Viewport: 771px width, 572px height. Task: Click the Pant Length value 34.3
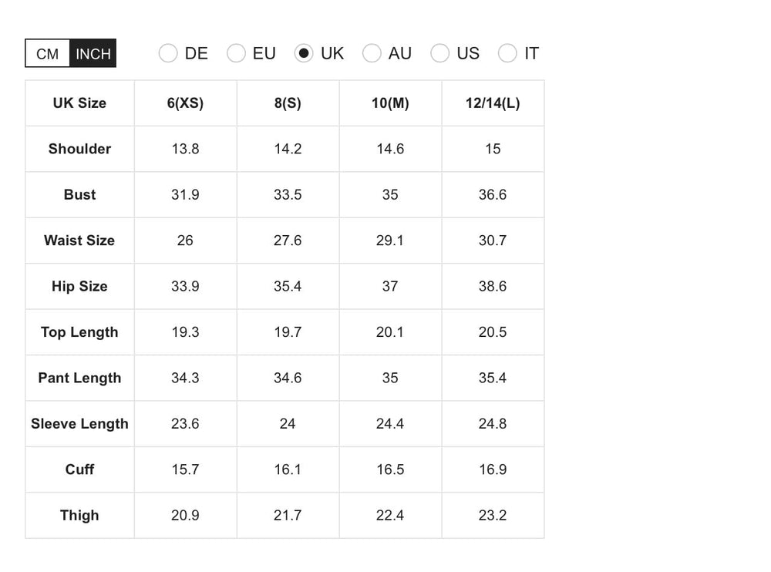(185, 378)
